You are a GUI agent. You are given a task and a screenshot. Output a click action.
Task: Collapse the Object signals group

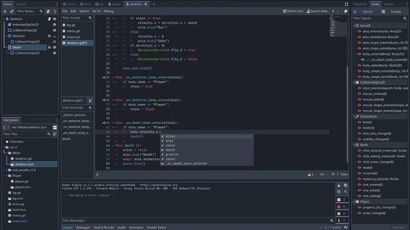pyautogui.click(x=354, y=202)
